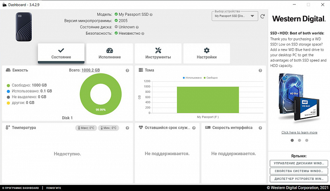Click the Тома panel help icon
This screenshot has height=191, width=330.
pos(260,71)
